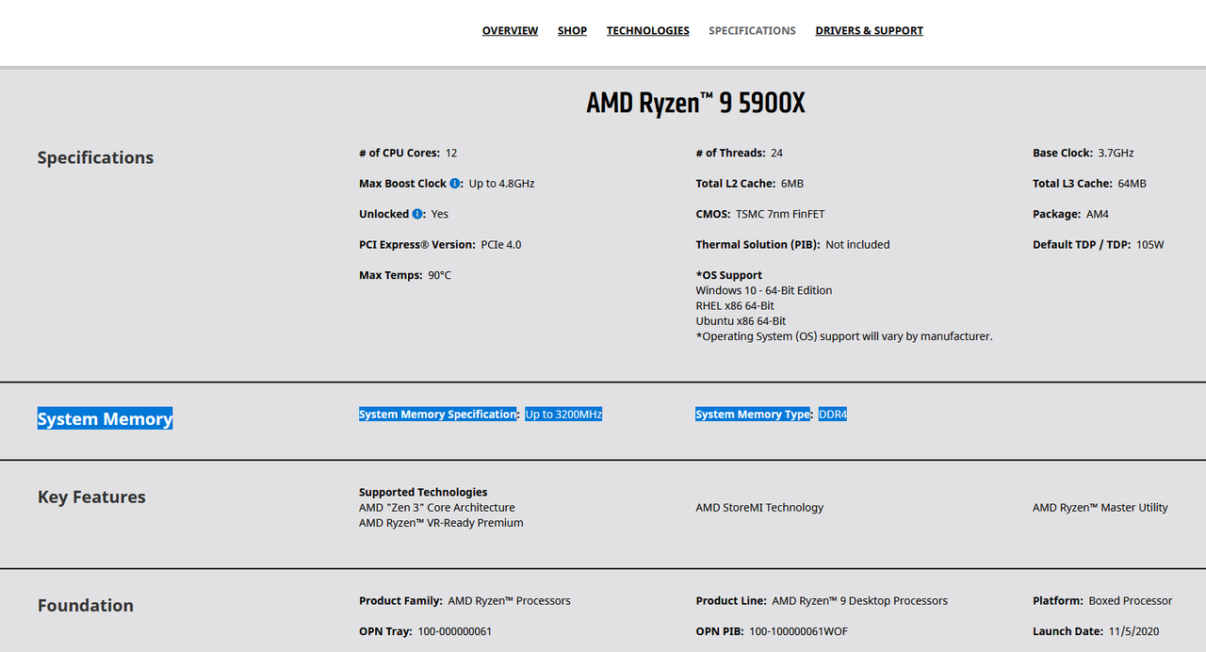Image resolution: width=1206 pixels, height=652 pixels.
Task: Click AMD Ryzen Master Utility text
Action: pos(1100,507)
